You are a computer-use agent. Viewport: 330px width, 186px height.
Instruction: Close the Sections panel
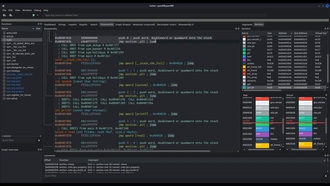click(328, 29)
